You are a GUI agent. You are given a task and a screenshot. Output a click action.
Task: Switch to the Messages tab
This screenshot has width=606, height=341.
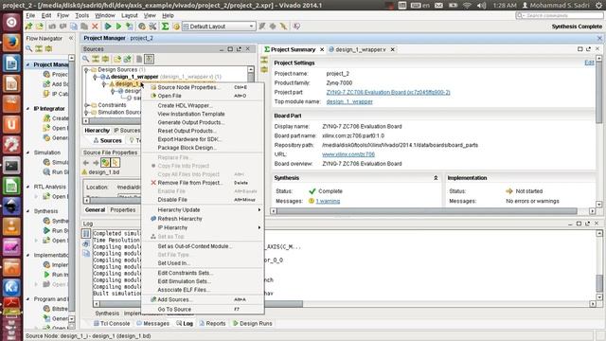click(152, 323)
